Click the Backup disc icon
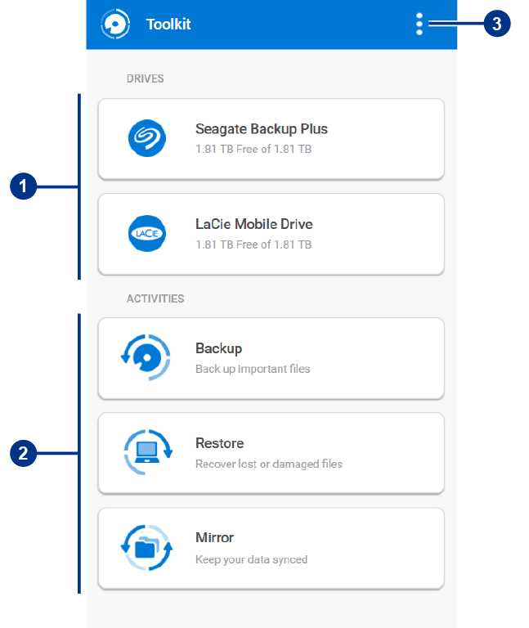This screenshot has width=529, height=628. coord(146,357)
